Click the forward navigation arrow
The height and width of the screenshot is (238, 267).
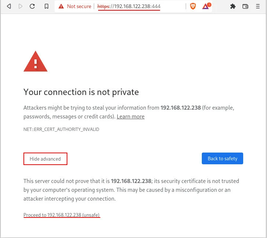click(21, 6)
